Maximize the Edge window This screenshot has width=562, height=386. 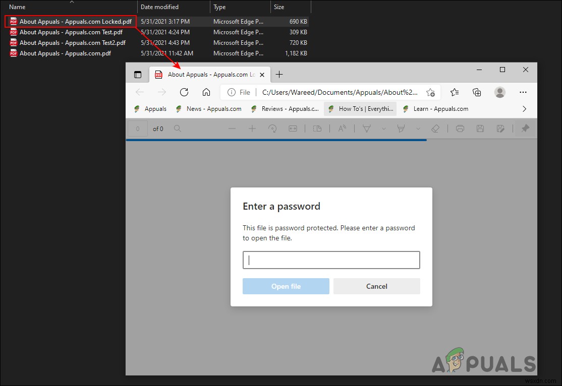(x=502, y=70)
